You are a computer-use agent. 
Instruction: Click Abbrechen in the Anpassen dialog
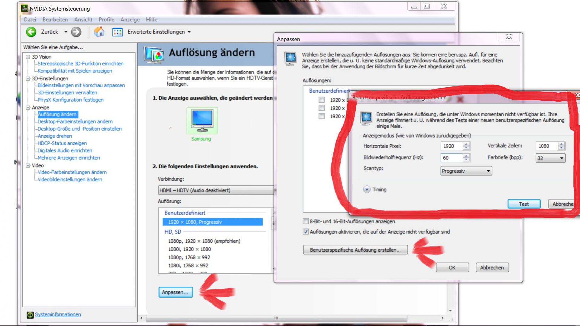492,267
